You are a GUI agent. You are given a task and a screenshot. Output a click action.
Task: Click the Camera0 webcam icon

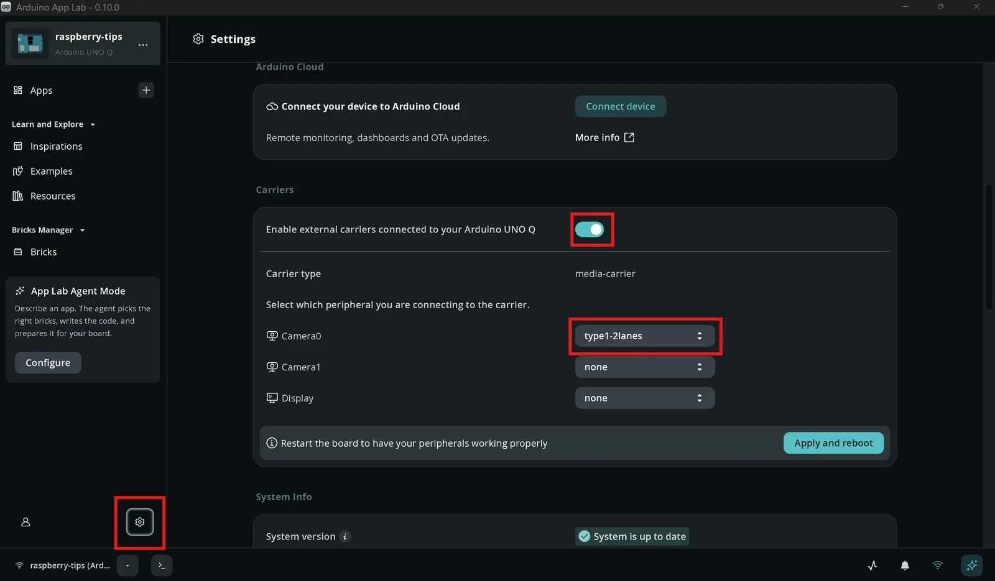click(x=272, y=336)
